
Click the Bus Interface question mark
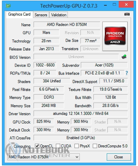click(127, 73)
